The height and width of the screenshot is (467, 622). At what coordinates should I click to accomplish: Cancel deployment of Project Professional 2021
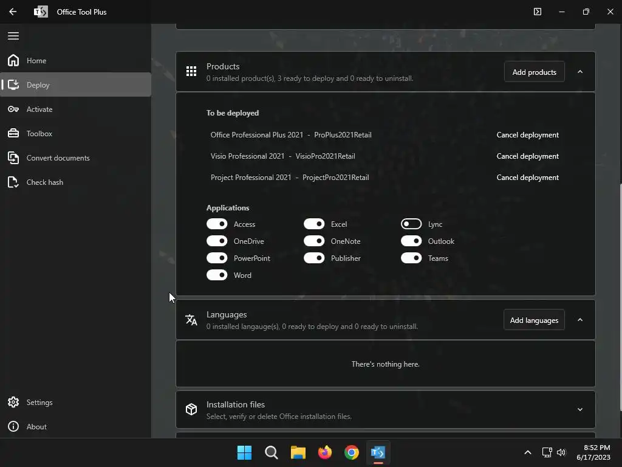(x=527, y=178)
